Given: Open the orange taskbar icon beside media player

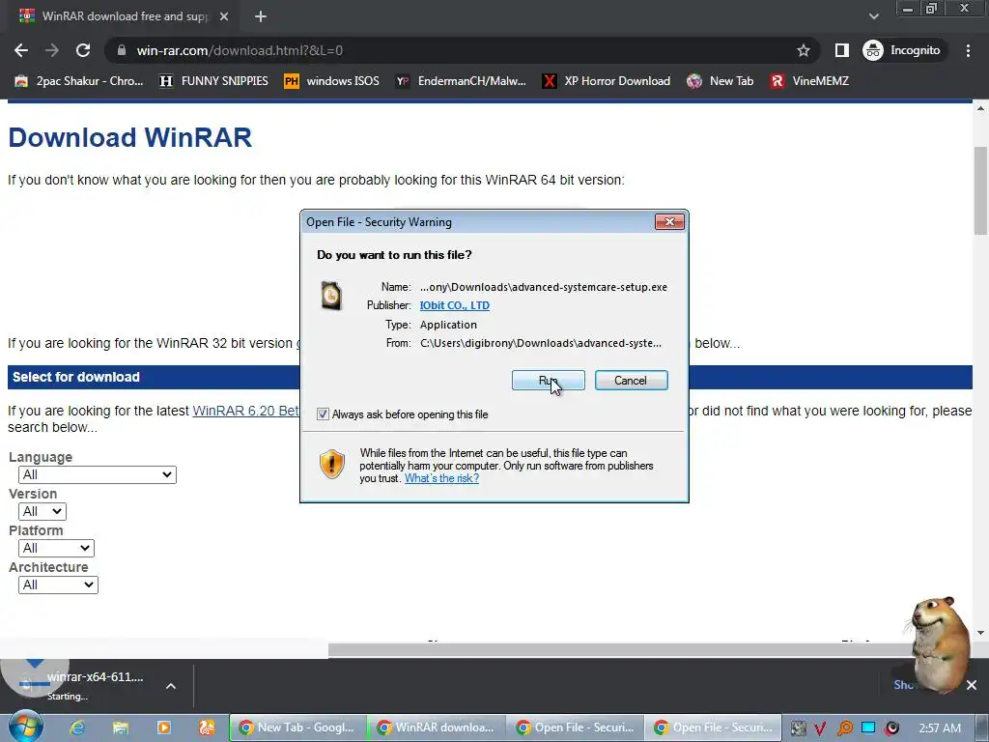Looking at the screenshot, I should coord(207,728).
